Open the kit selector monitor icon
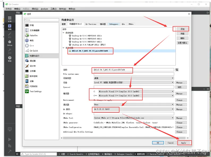The height and width of the screenshot is (157, 211). click(10, 129)
